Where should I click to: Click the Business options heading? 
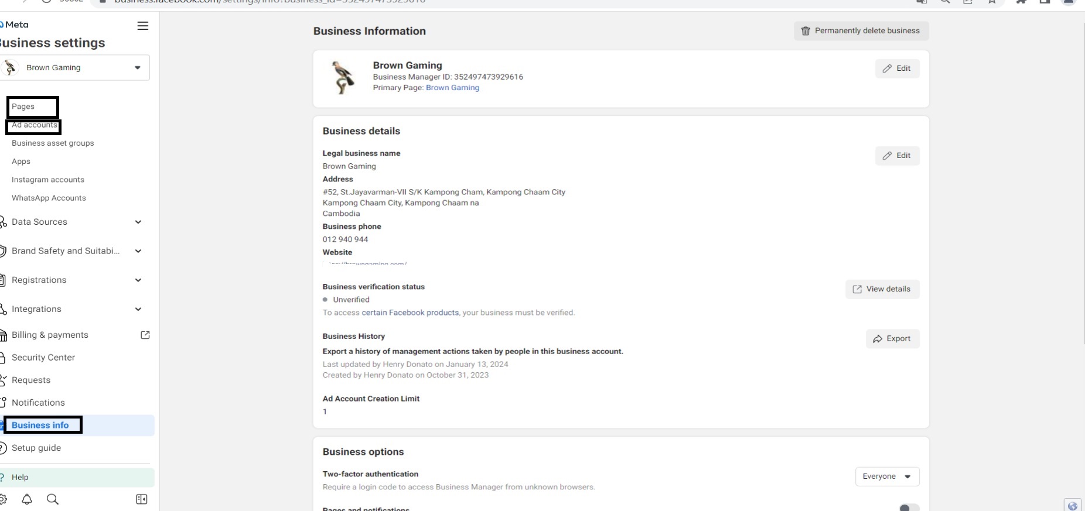(x=363, y=452)
